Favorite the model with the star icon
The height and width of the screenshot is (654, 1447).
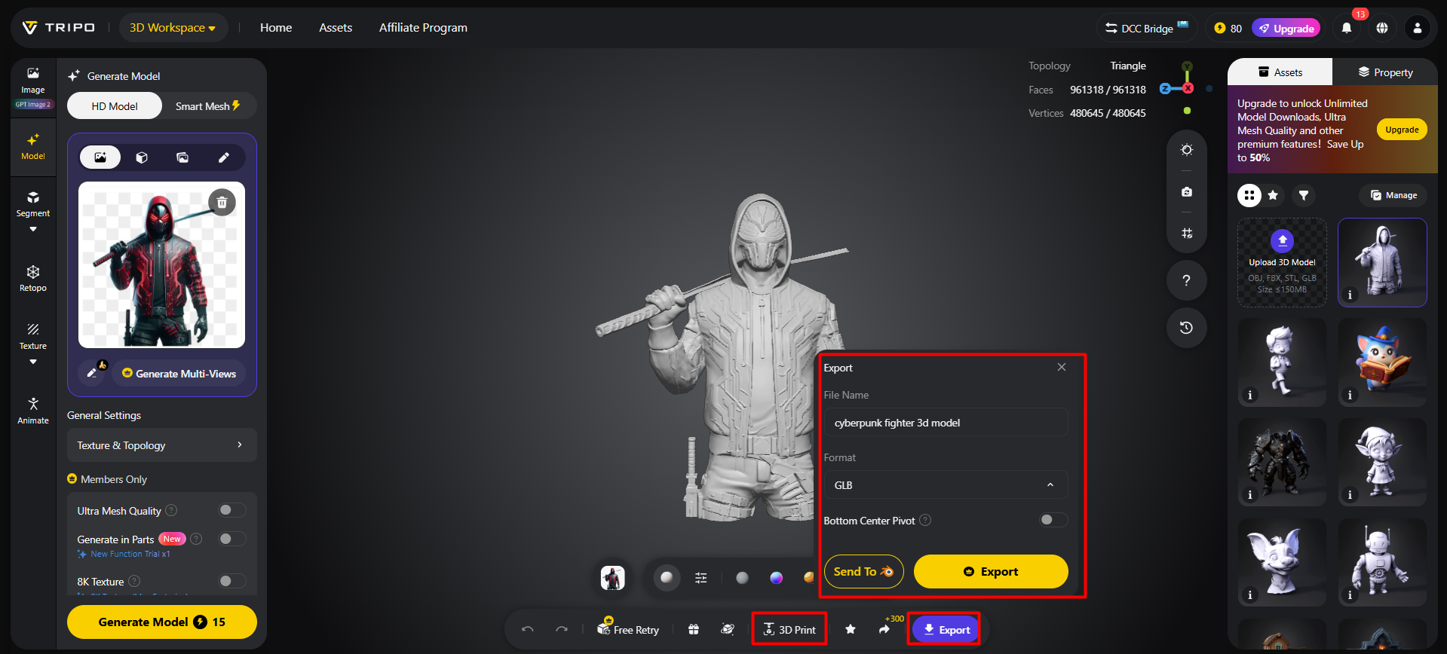tap(851, 629)
